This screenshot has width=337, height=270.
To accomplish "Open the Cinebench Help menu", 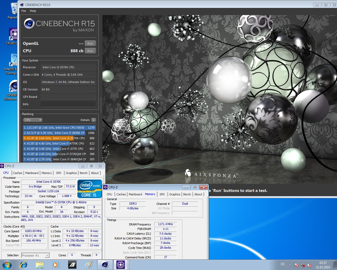I will (33, 11).
